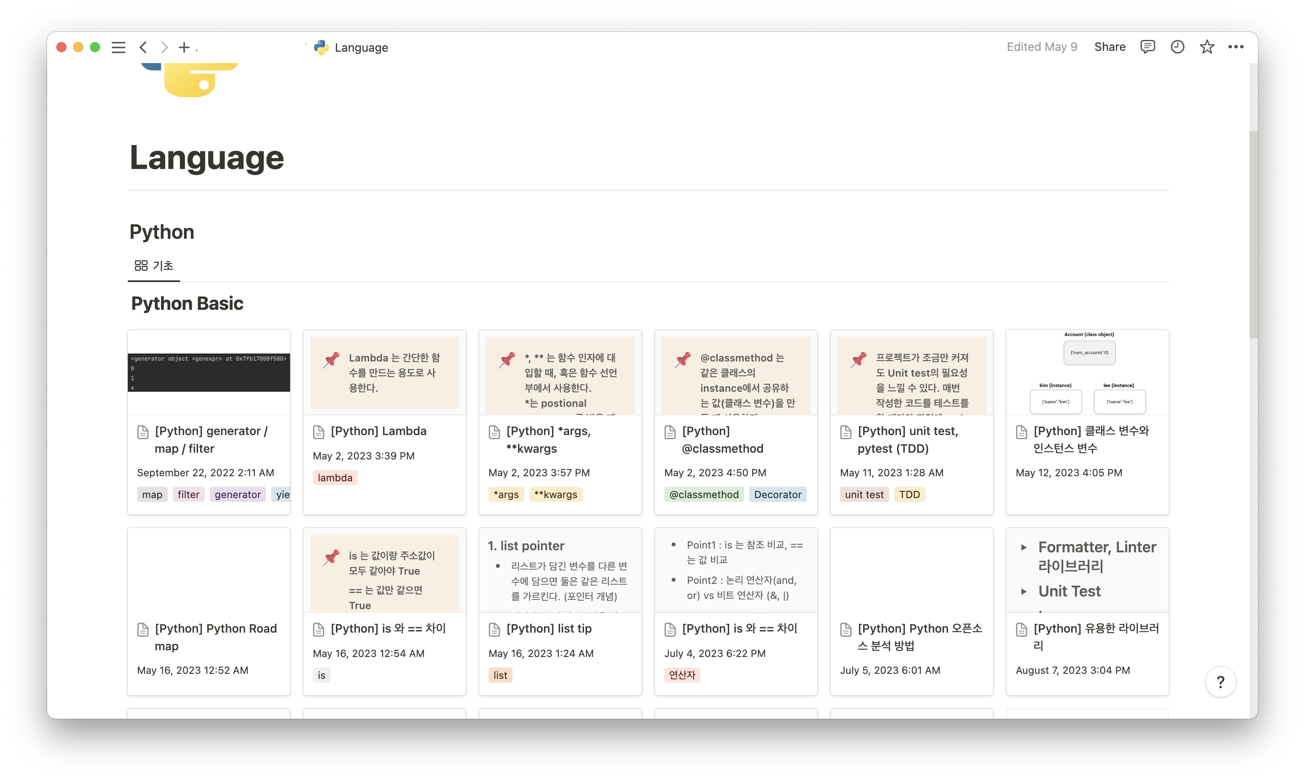
Task: Add a new page with plus icon
Action: tap(184, 47)
